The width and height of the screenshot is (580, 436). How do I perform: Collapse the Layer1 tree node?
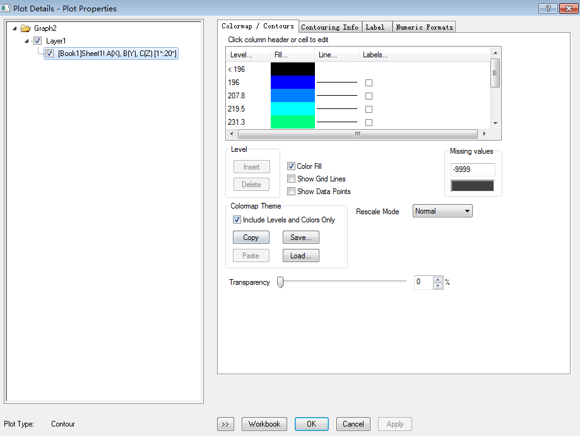27,41
